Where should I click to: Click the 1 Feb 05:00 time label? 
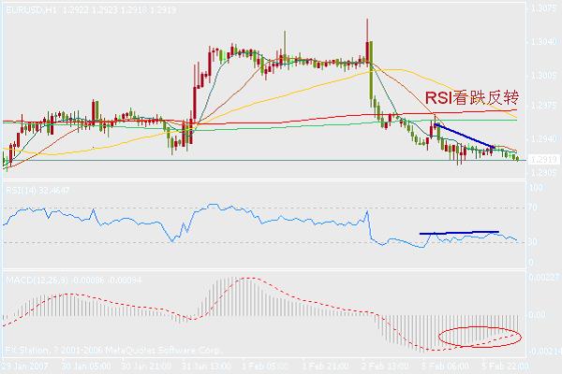(x=265, y=367)
